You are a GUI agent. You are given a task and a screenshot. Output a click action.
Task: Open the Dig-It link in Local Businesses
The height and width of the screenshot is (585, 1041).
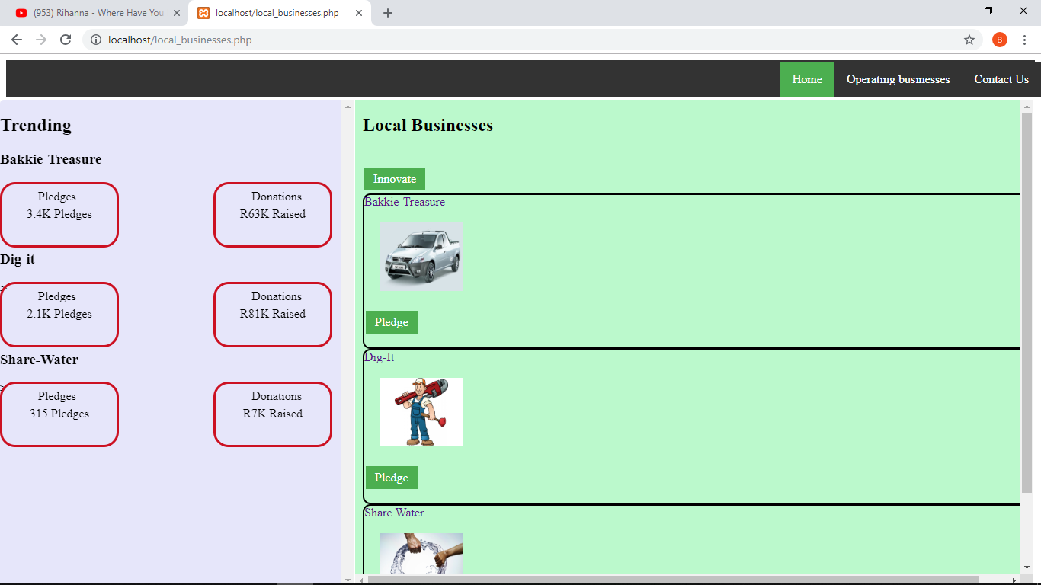coord(380,357)
